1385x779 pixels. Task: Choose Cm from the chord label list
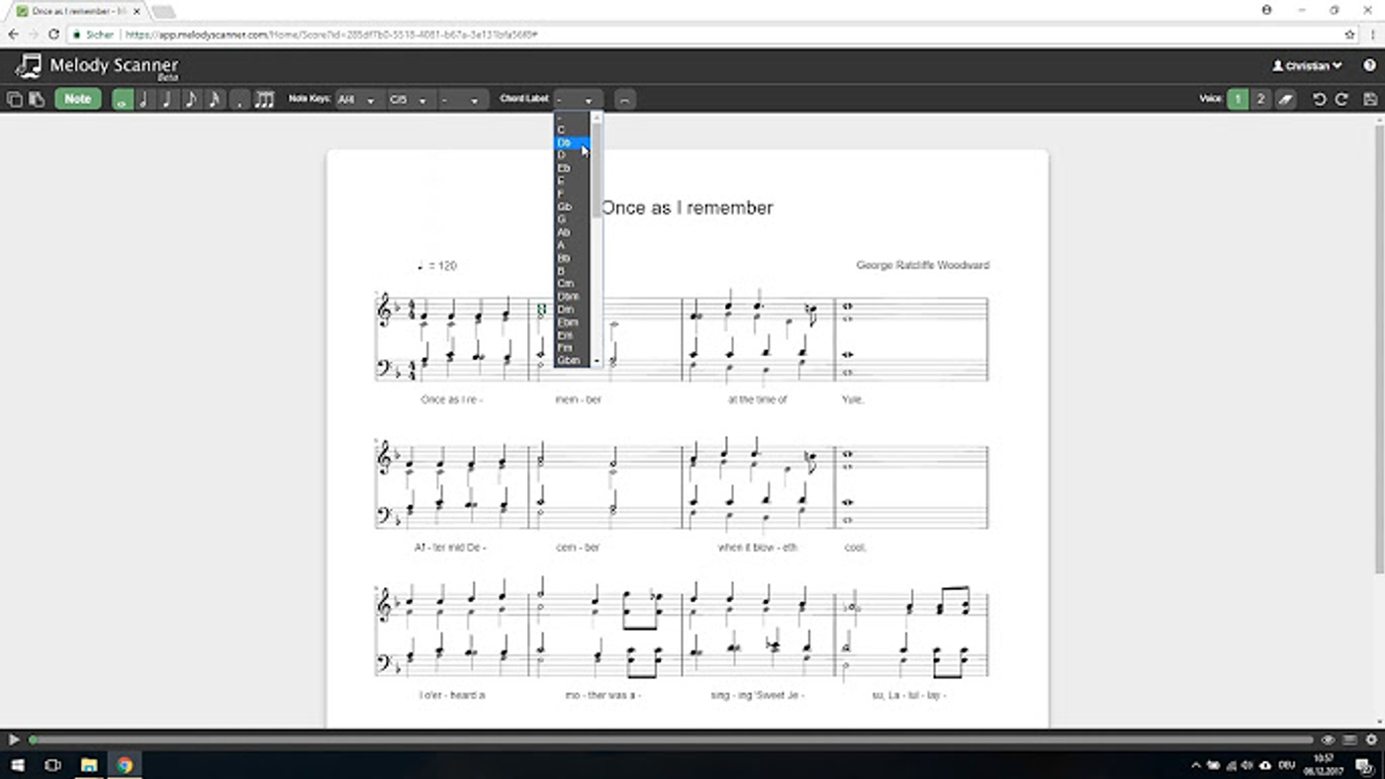pos(572,284)
